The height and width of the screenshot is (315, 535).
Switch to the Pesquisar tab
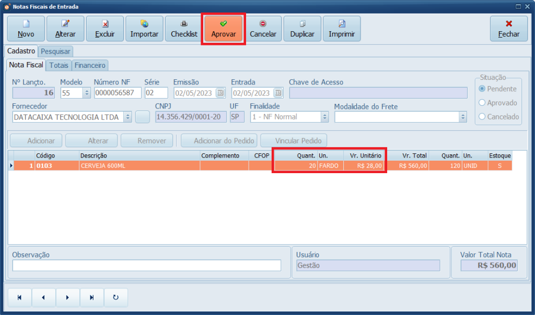55,52
